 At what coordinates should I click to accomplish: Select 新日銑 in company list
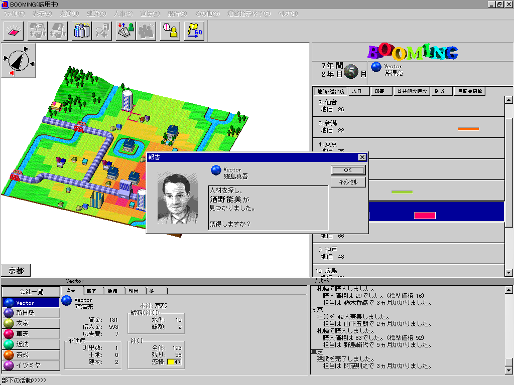[31, 313]
